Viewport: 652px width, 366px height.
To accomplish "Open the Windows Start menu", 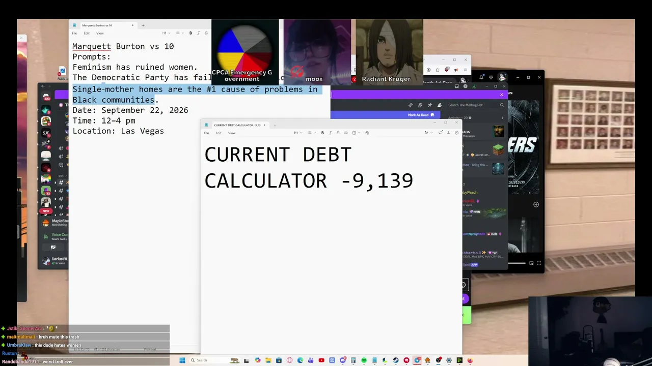I will [x=182, y=360].
